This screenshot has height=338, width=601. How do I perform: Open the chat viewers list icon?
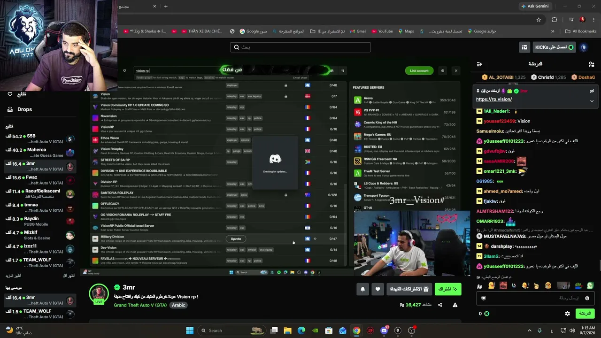pyautogui.click(x=591, y=64)
